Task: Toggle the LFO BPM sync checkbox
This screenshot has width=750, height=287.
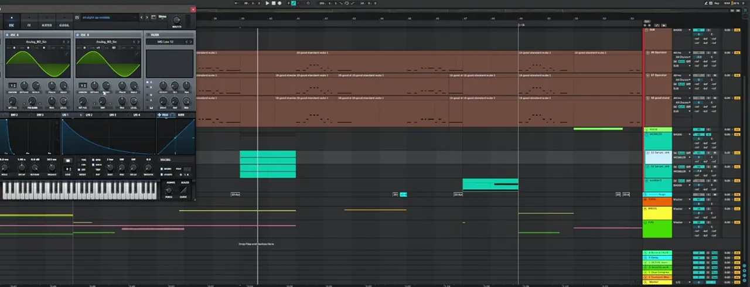Action: click(94, 160)
